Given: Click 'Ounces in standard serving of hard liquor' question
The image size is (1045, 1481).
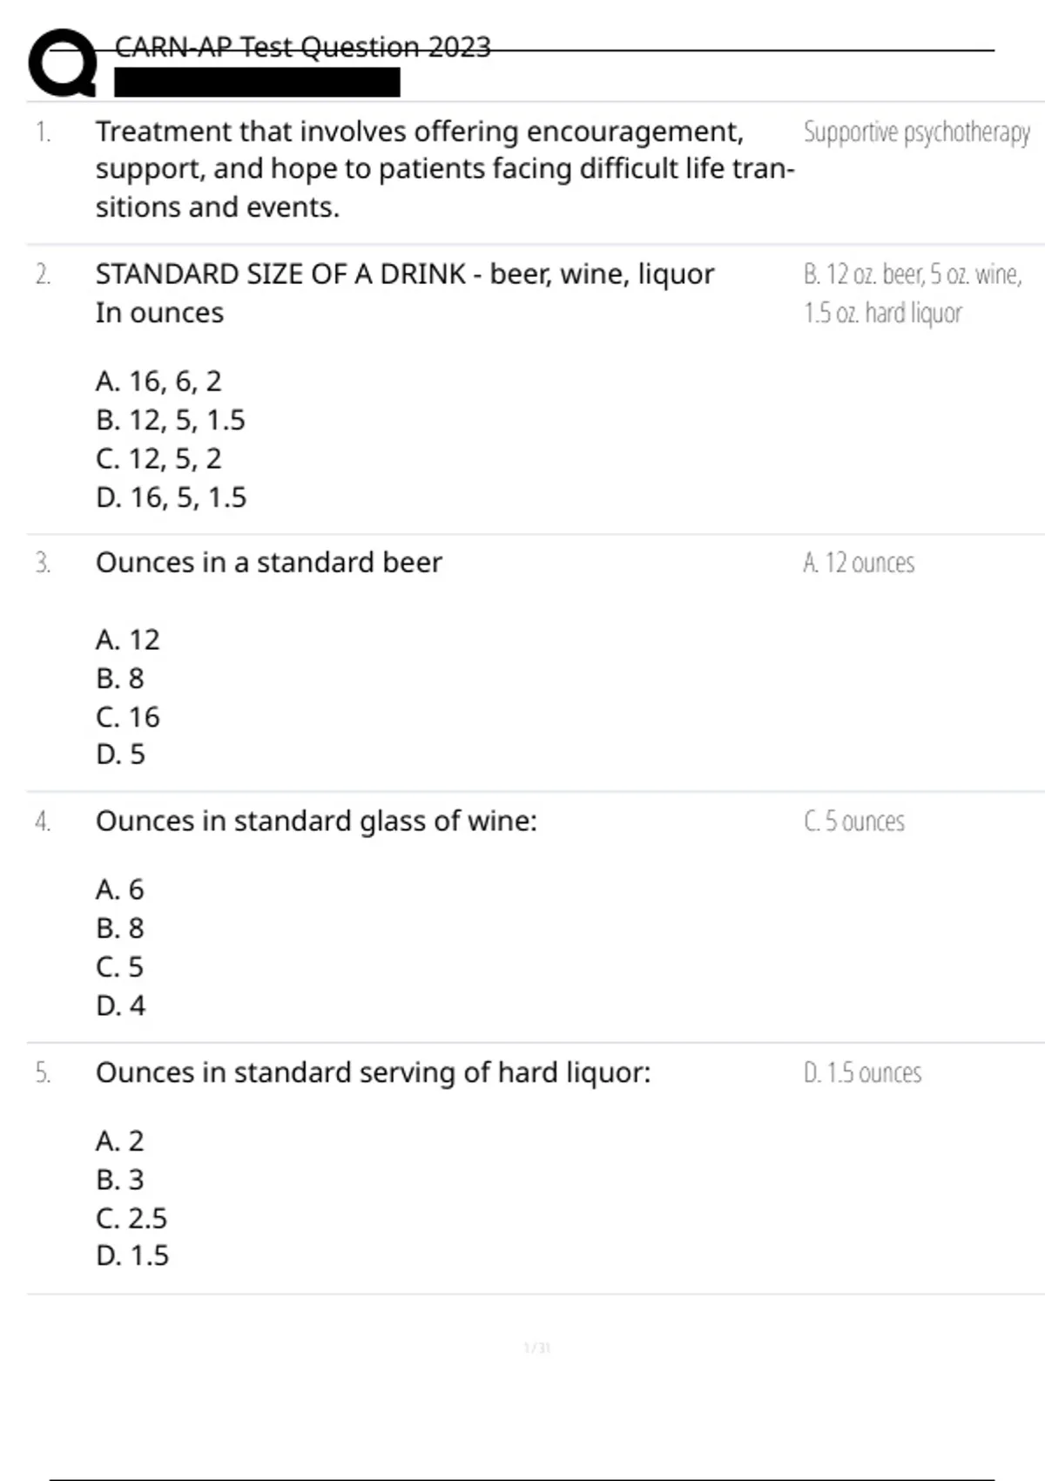Looking at the screenshot, I should click(x=373, y=1072).
